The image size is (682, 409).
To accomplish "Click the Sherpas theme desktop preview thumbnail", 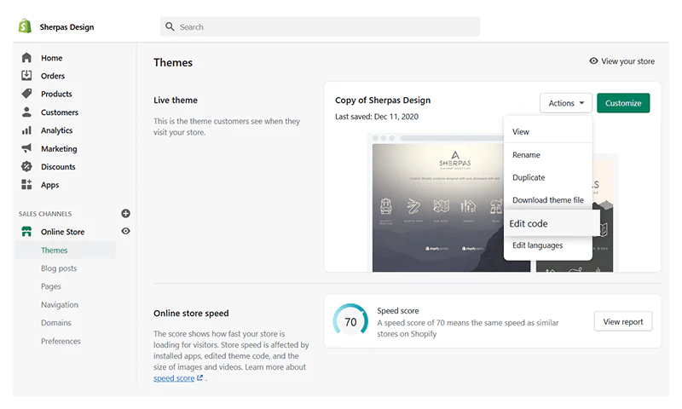I will tap(437, 208).
